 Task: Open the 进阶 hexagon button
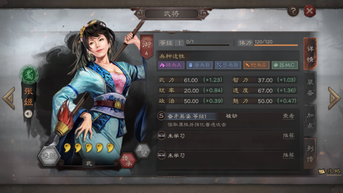(49, 156)
